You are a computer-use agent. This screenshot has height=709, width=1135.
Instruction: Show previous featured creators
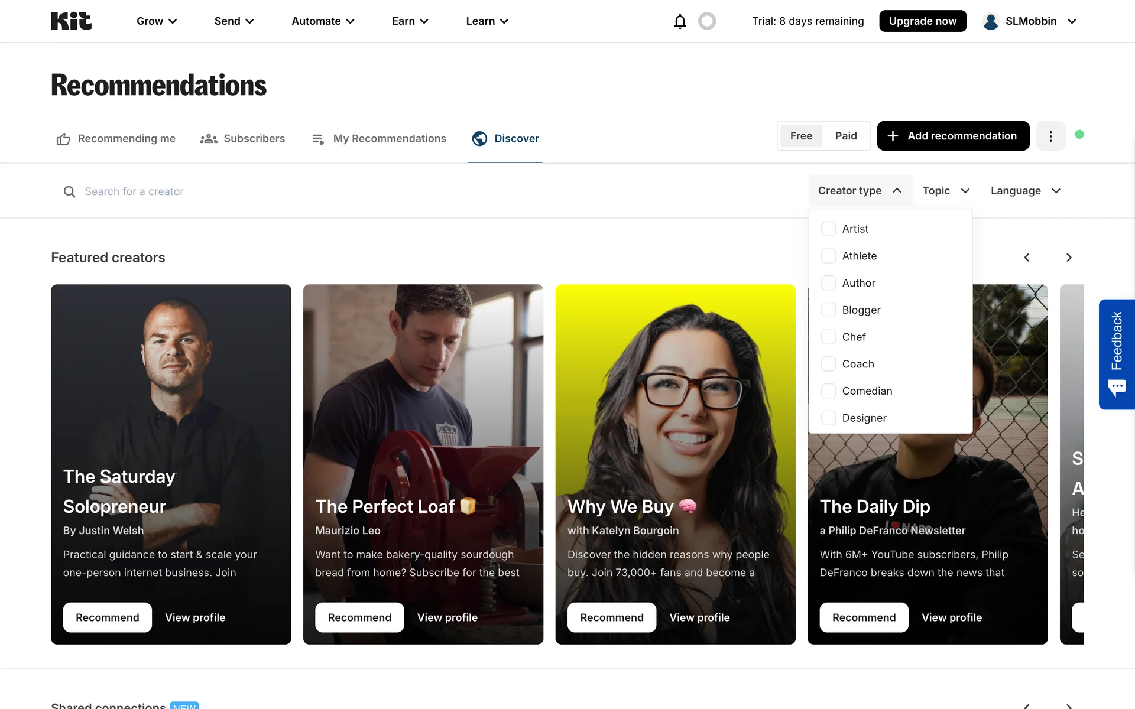(1027, 258)
